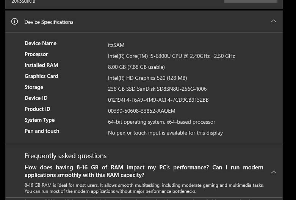Click the 20K5S0JK1B text at top
The width and height of the screenshot is (296, 200).
tap(23, 2)
